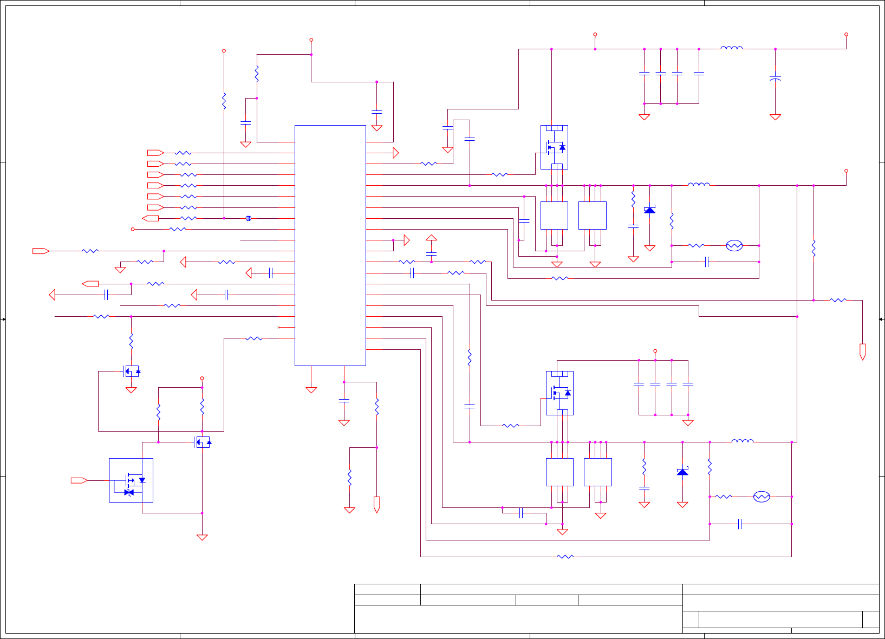The width and height of the screenshot is (885, 639).
Task: Select the large central IC body rectangle
Action: tap(330, 245)
